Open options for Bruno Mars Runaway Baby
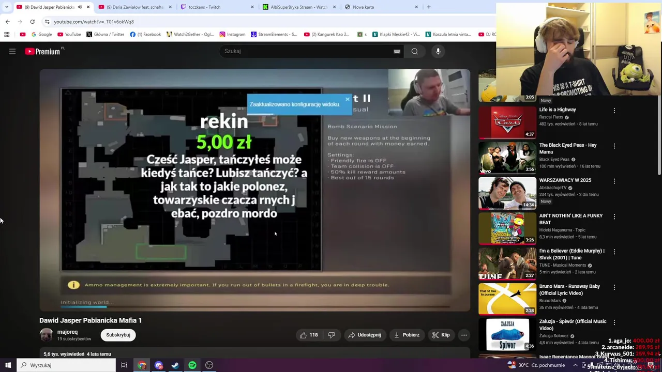This screenshot has height=372, width=662. pos(614,287)
